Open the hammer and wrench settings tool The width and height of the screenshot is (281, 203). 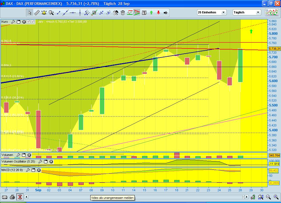(x=116, y=13)
